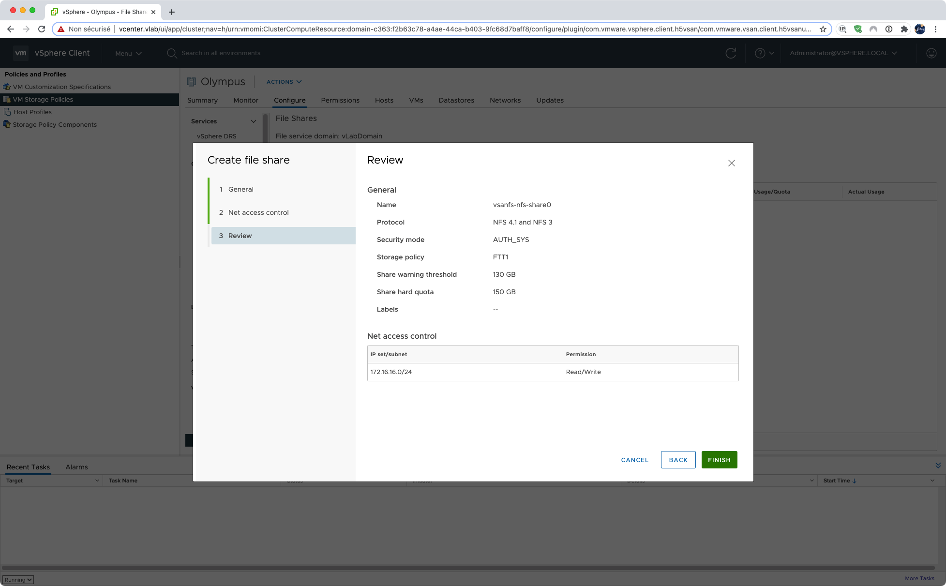This screenshot has width=946, height=586.
Task: Click the BACK button
Action: 678,460
